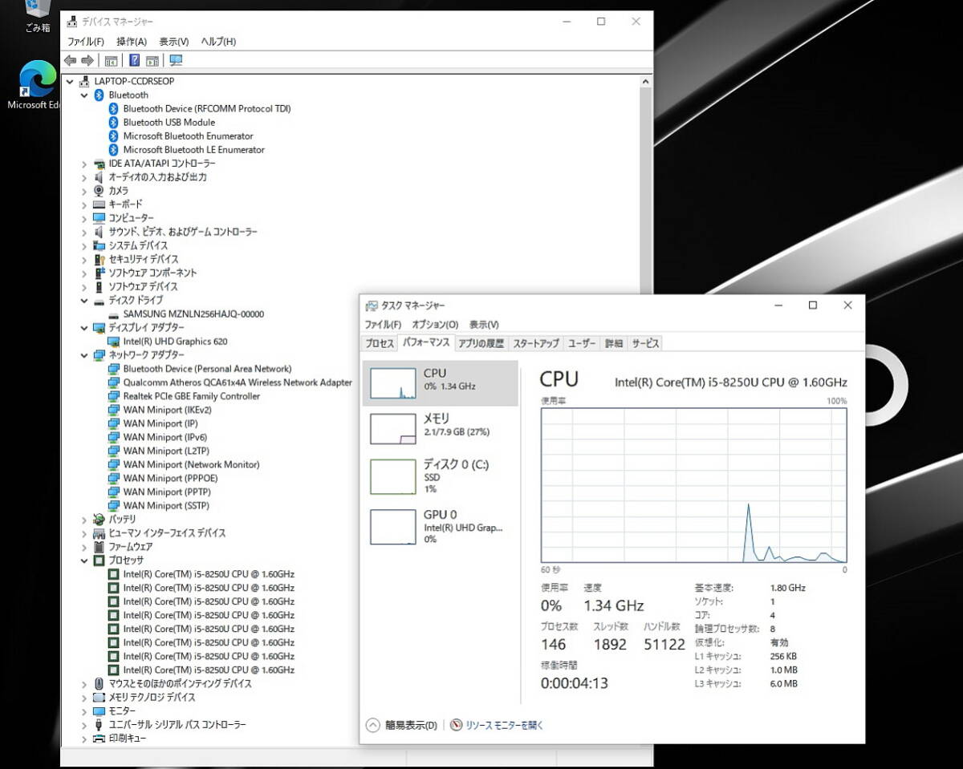Click the scan for hardware changes monitor icon
Screen dimensions: 963x769
pos(176,61)
